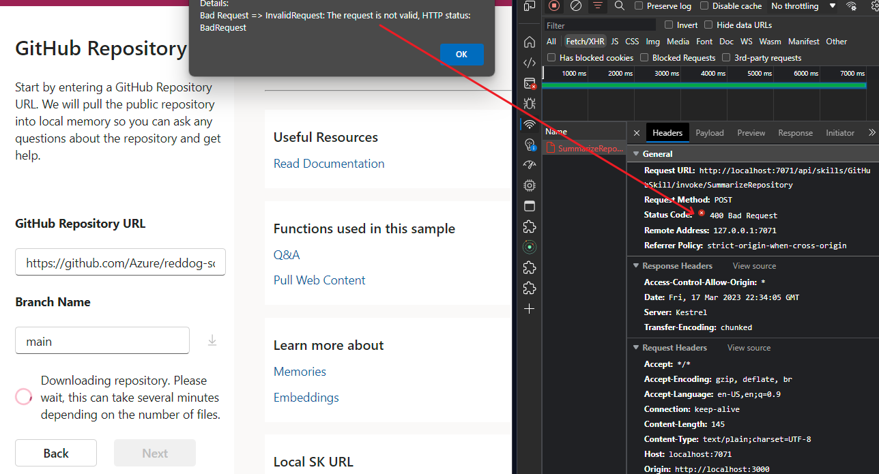Check the Invert filter option
The image size is (879, 474).
pos(669,25)
